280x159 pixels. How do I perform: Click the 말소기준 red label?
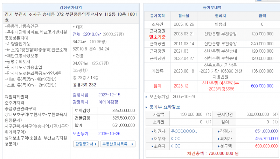click(x=157, y=37)
